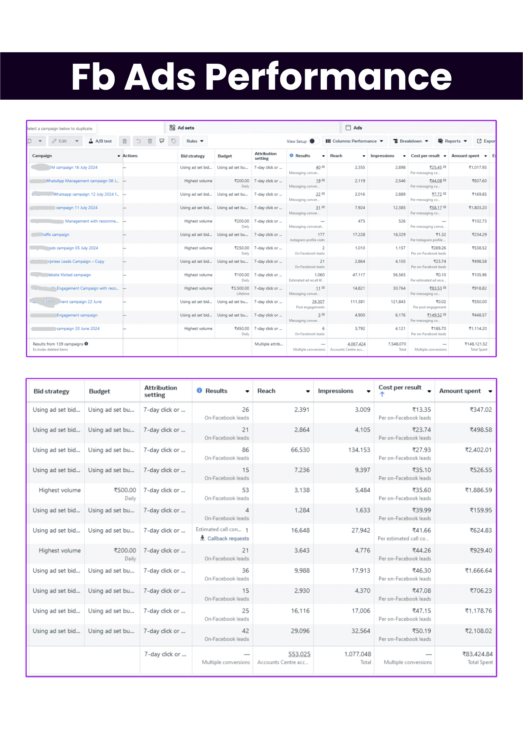Open Columns: Performance dropdown

tap(354, 141)
